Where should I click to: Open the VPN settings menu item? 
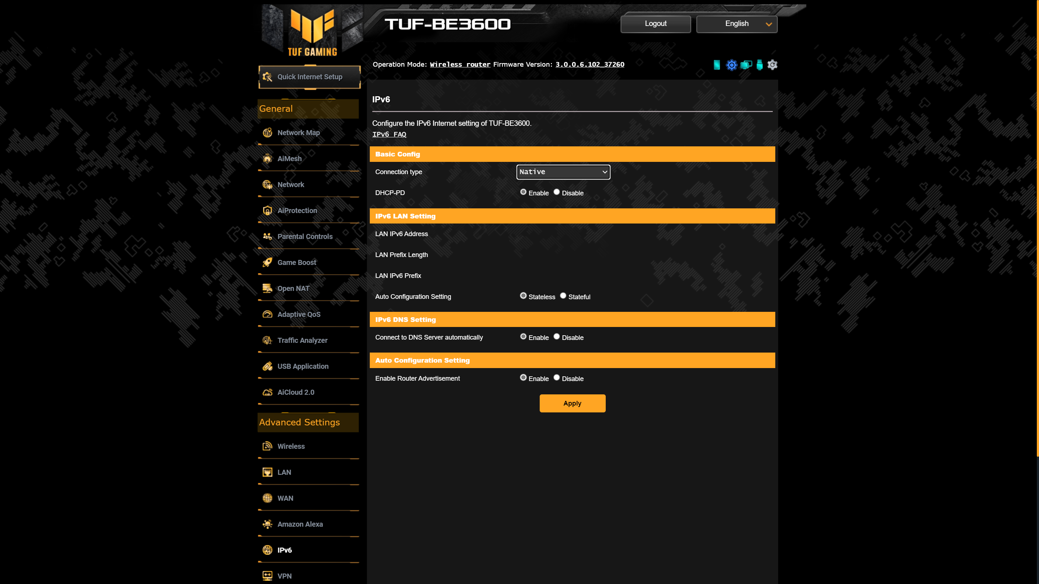point(285,575)
